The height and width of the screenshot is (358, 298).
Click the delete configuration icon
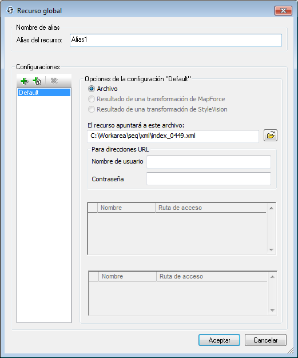(x=54, y=81)
